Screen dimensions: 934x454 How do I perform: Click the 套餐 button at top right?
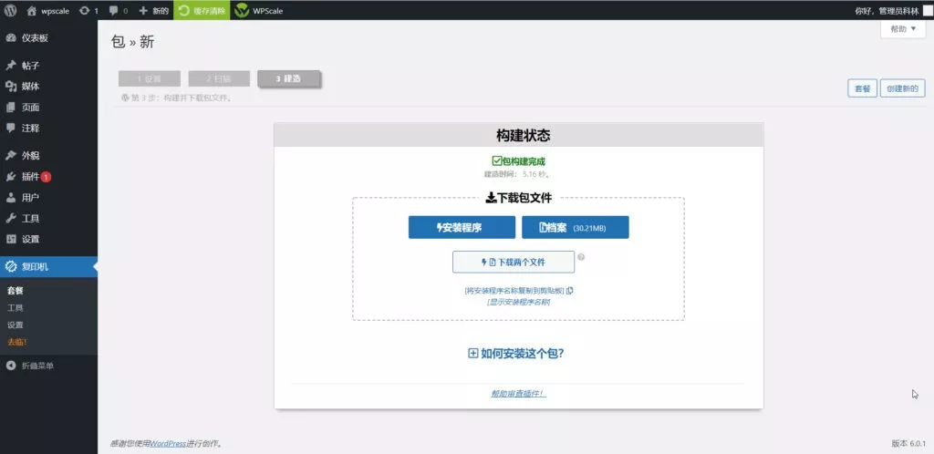(863, 88)
